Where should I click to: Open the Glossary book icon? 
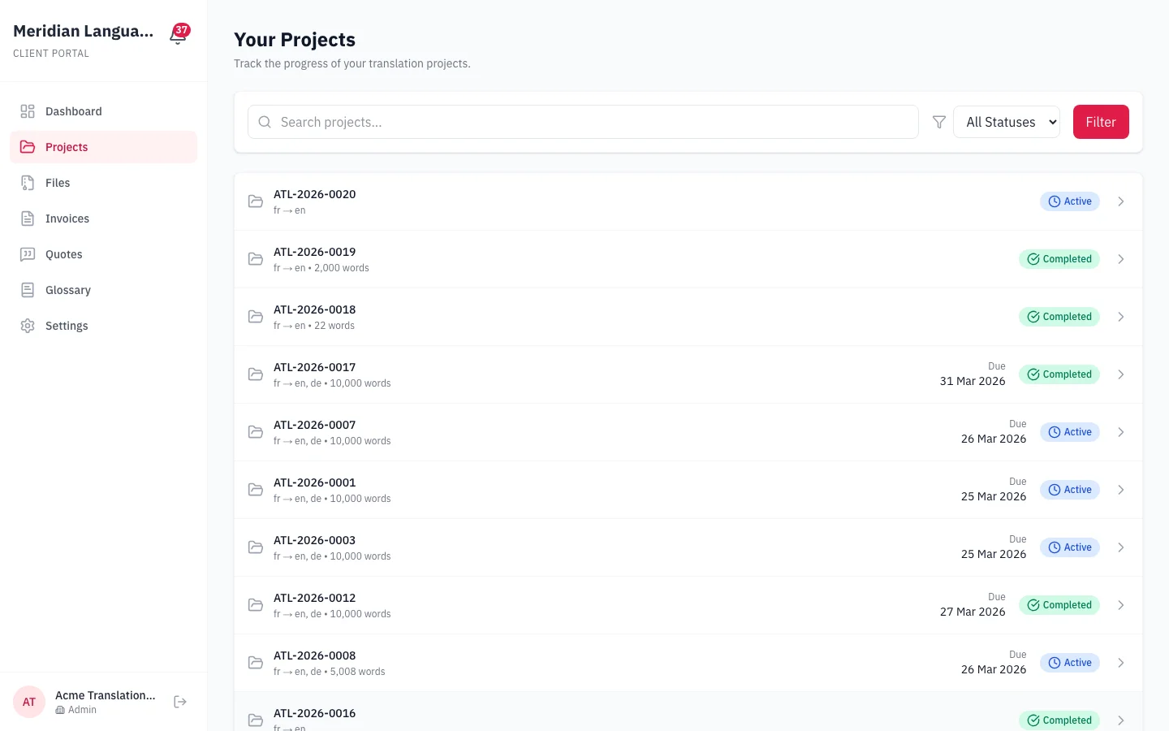click(28, 290)
